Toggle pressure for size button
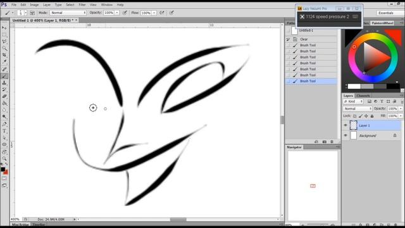The height and width of the screenshot is (228, 405). [x=171, y=13]
